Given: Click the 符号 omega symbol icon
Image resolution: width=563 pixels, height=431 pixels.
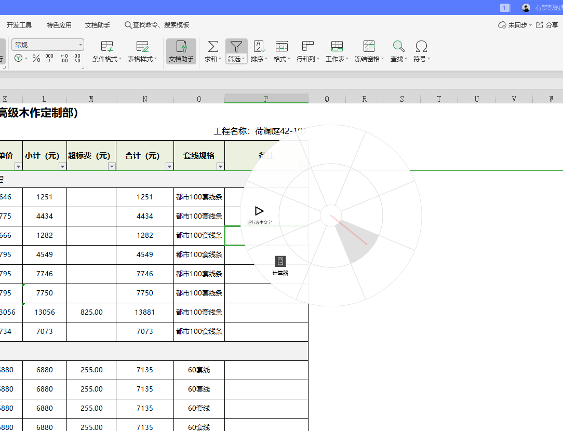Looking at the screenshot, I should (x=421, y=47).
